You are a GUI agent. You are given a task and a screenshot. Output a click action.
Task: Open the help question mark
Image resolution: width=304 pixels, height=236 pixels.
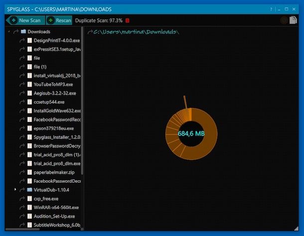(x=271, y=9)
